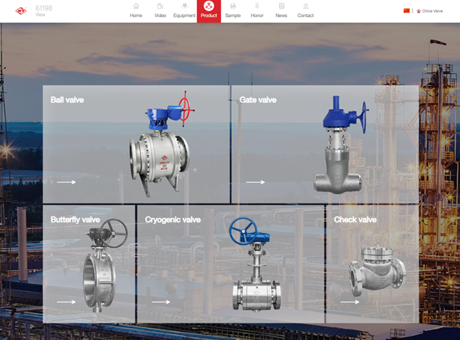Switch to the active Product tab
Screen dimensions: 460x340
click(x=209, y=11)
